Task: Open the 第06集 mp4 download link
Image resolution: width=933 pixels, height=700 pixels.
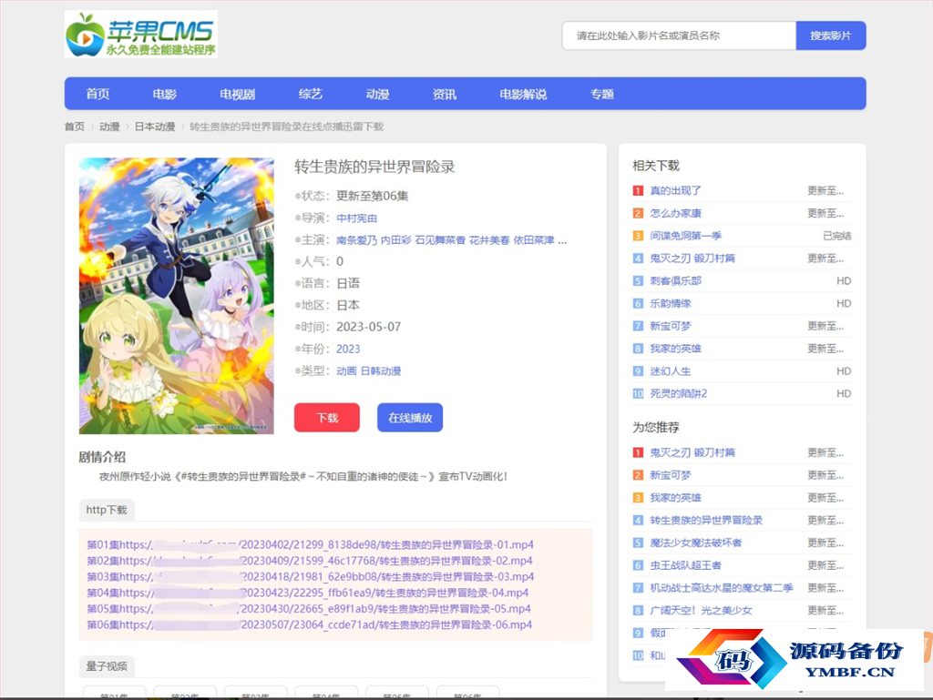Action: tap(310, 625)
